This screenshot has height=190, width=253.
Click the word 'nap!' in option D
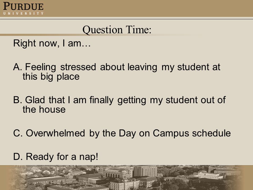coord(89,157)
